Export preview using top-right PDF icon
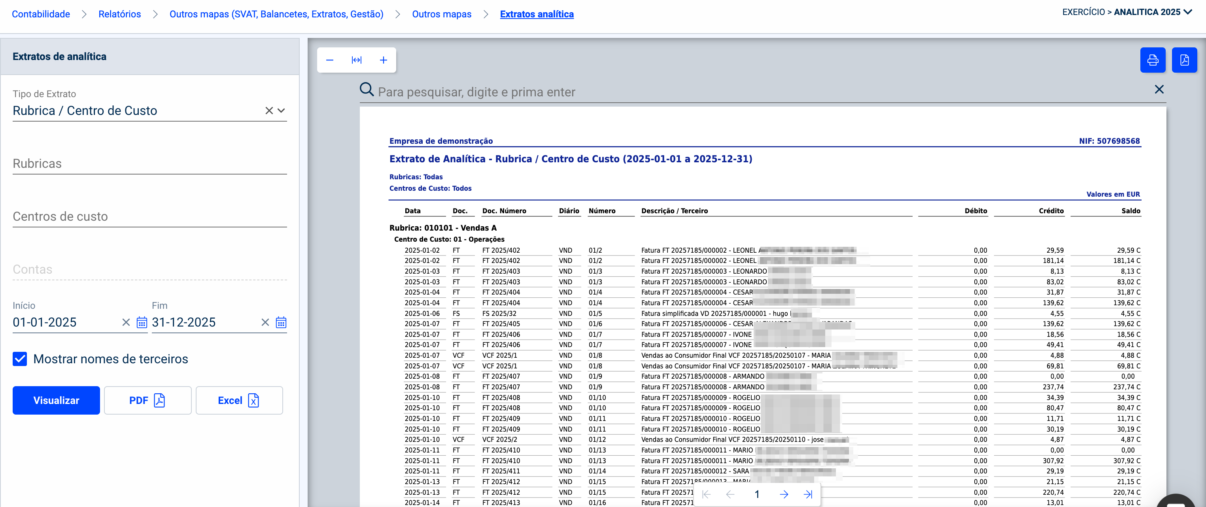 tap(1185, 60)
